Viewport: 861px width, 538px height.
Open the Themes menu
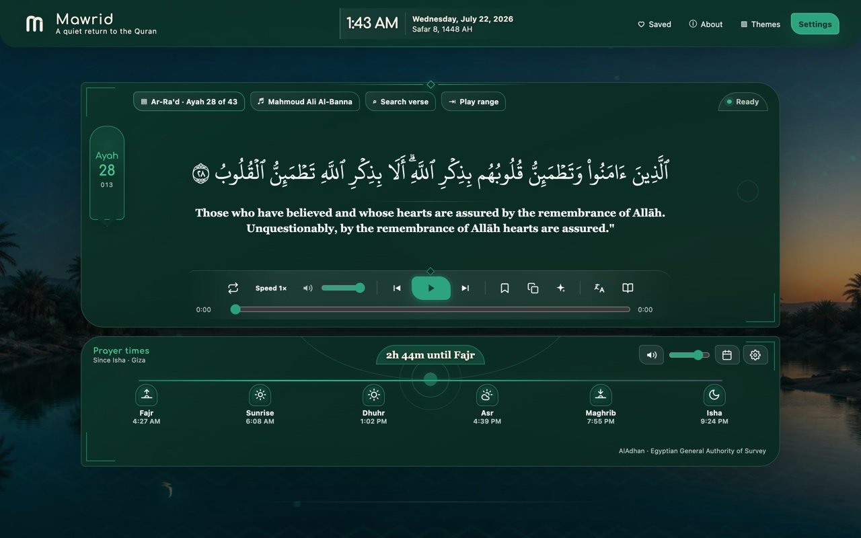point(760,24)
